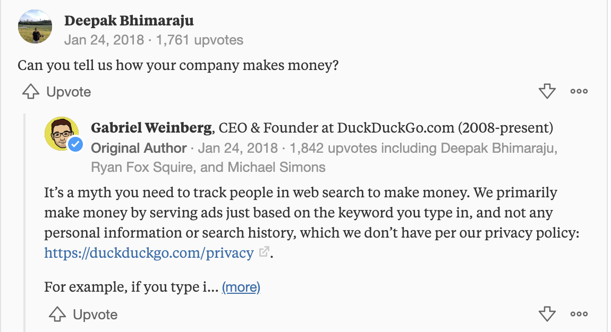Viewport: 611px width, 332px height.
Task: Open Gabriel Weinberg's profile name link
Action: (151, 128)
